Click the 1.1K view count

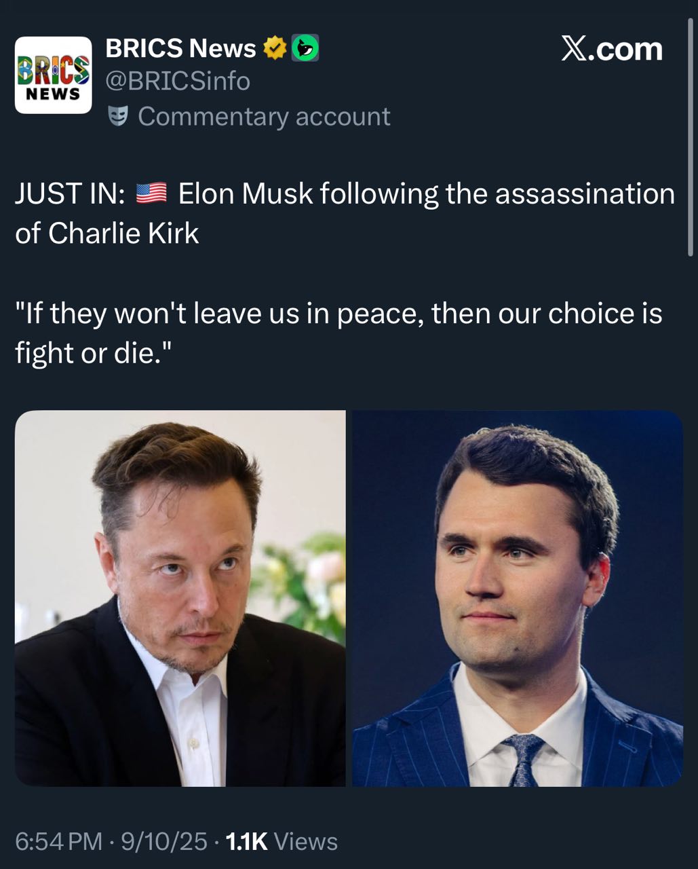(x=246, y=842)
